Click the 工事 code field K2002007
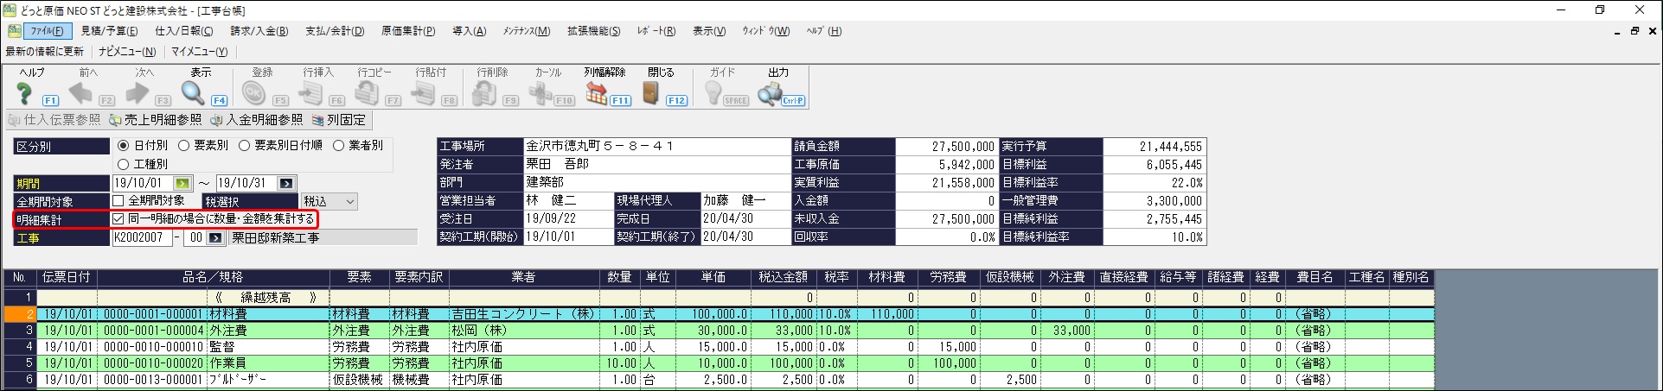The width and height of the screenshot is (1663, 391). point(142,237)
